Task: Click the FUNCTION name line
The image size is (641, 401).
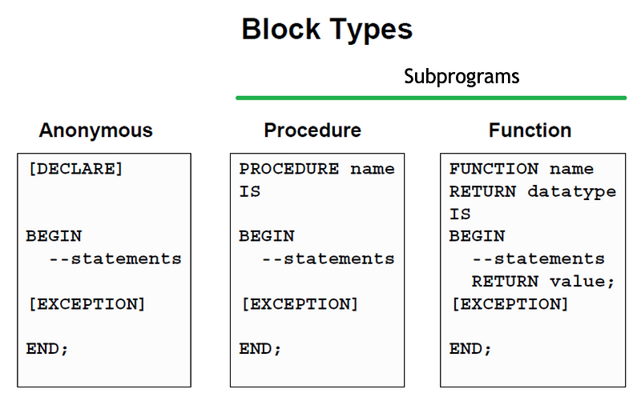Action: [522, 169]
